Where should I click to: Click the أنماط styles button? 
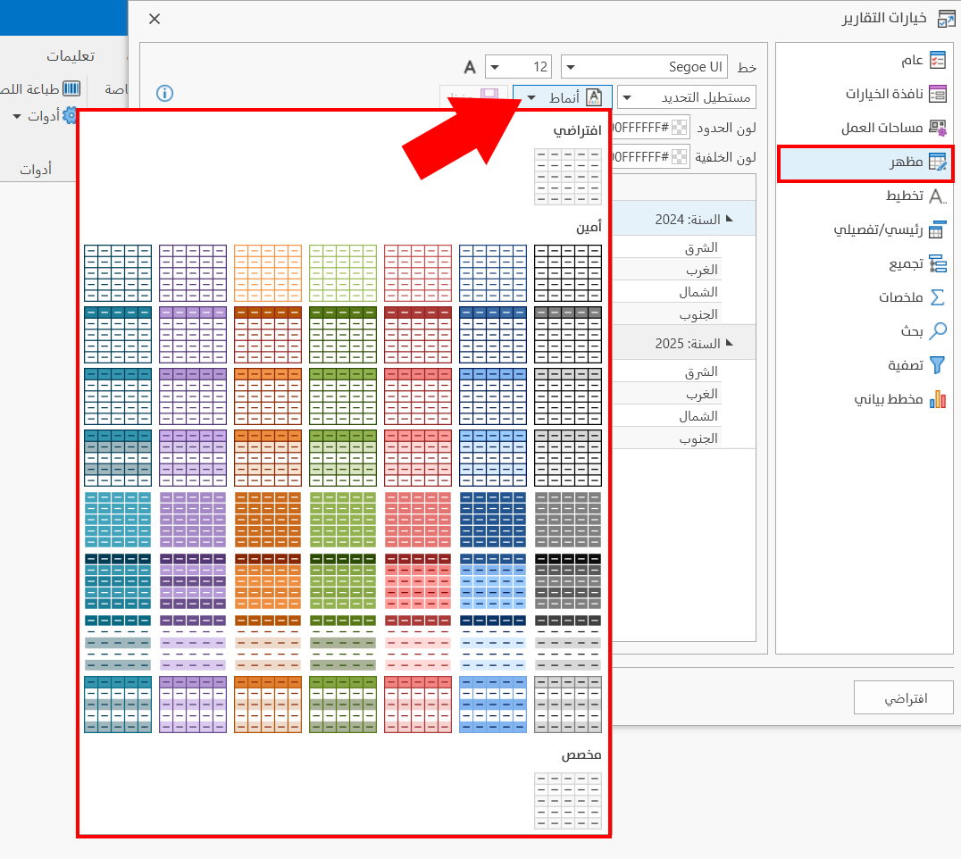click(x=563, y=97)
